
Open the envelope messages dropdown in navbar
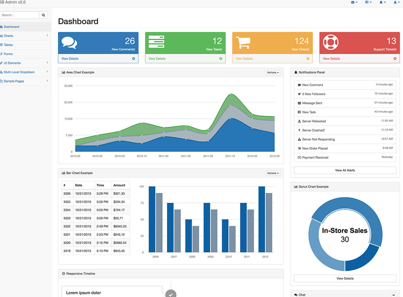(x=354, y=2)
